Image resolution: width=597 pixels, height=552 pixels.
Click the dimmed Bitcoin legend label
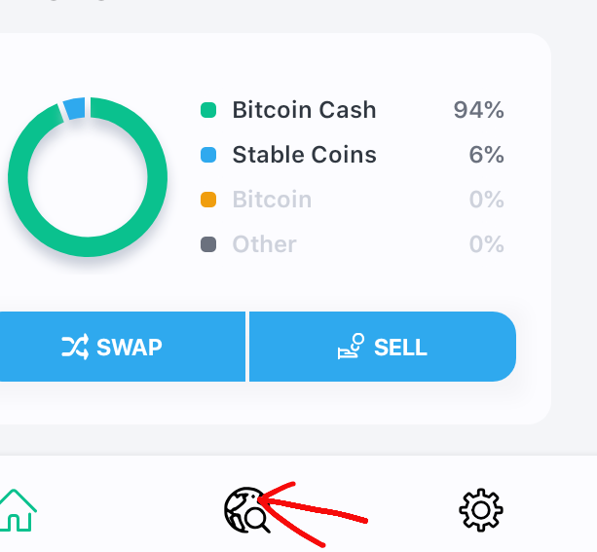click(272, 200)
